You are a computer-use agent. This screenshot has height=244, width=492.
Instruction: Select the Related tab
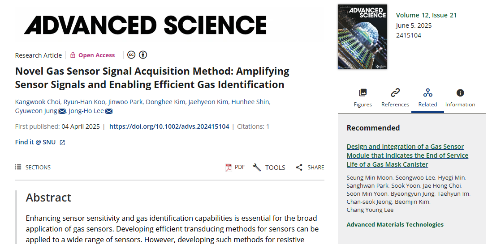427,97
